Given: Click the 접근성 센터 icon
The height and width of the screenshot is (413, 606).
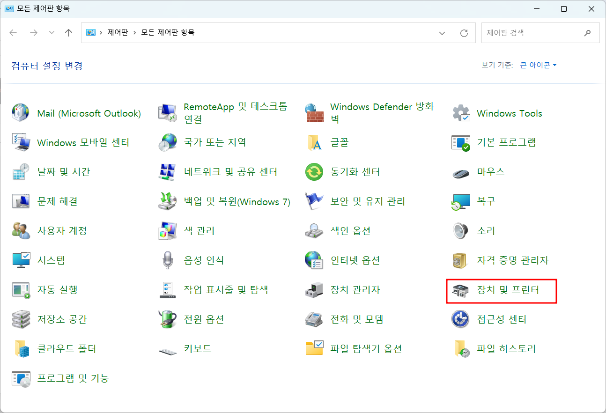Looking at the screenshot, I should [461, 319].
